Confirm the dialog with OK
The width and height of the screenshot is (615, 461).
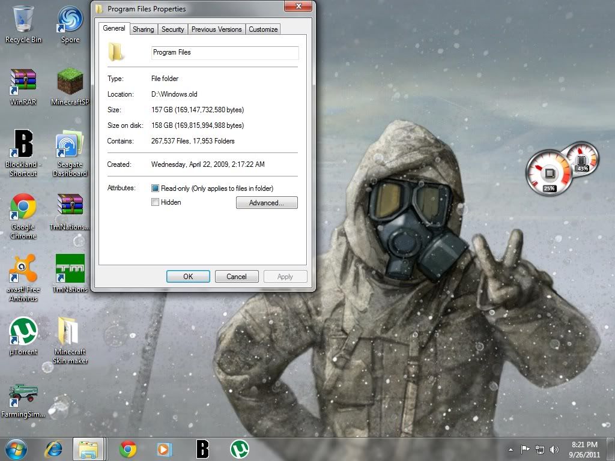[x=188, y=276]
